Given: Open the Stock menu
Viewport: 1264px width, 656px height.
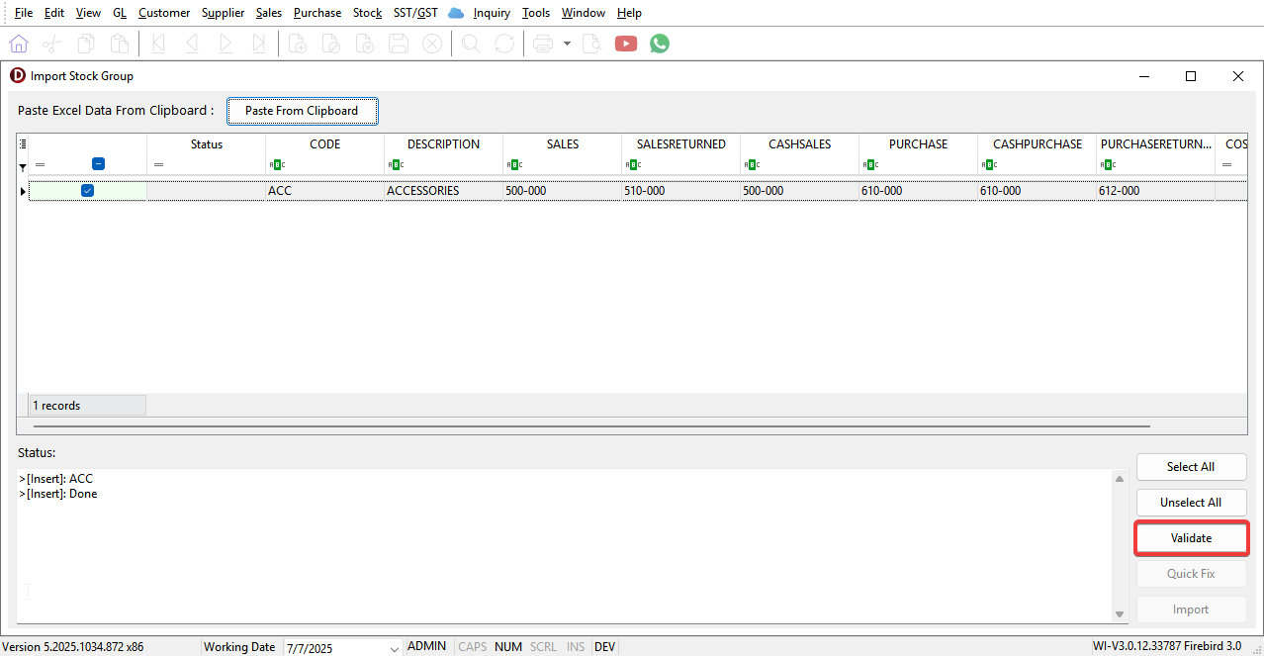Looking at the screenshot, I should tap(367, 13).
